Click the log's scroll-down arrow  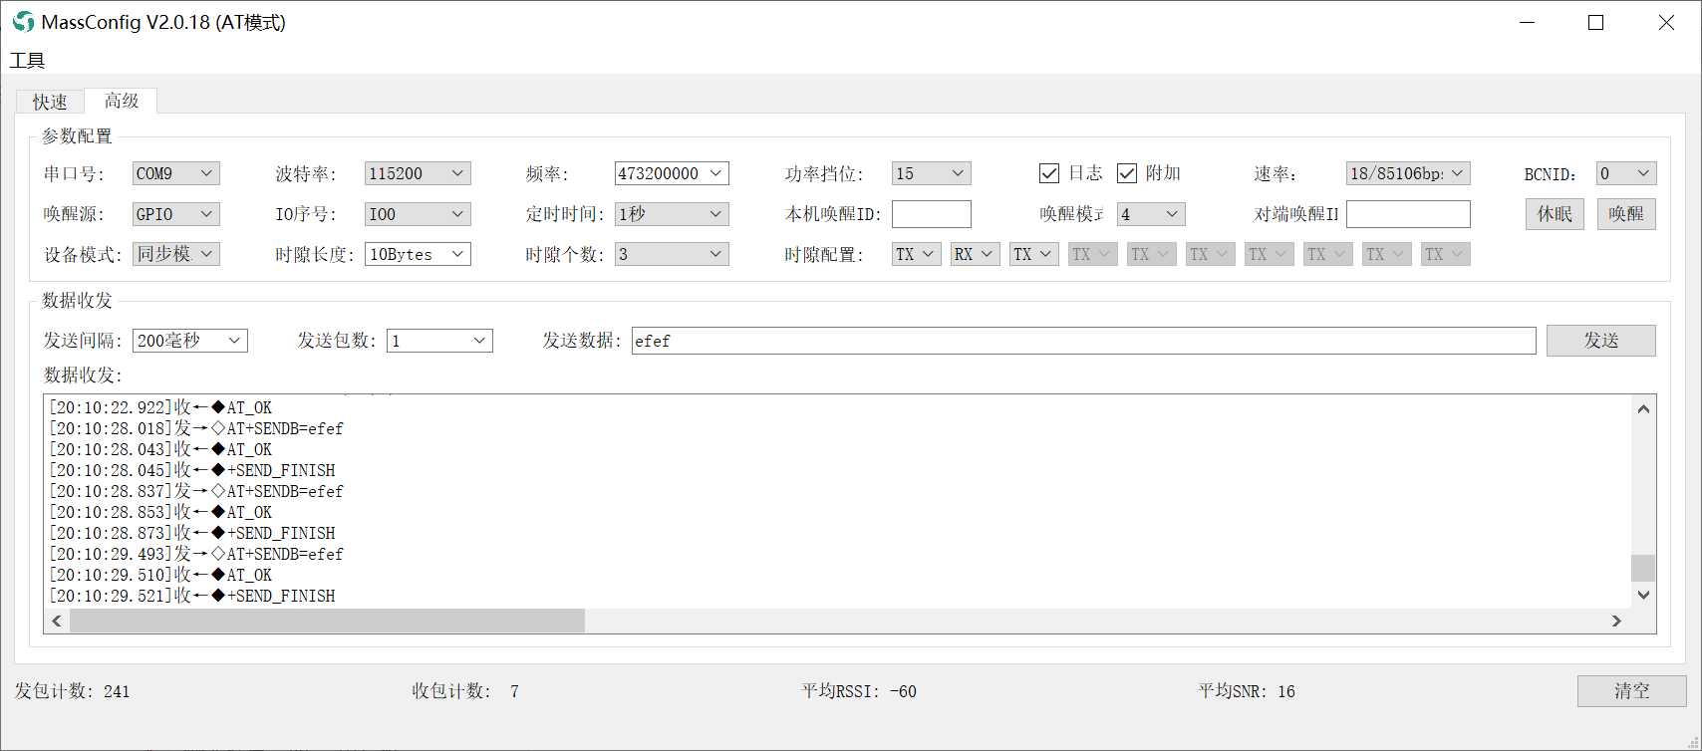[1643, 595]
